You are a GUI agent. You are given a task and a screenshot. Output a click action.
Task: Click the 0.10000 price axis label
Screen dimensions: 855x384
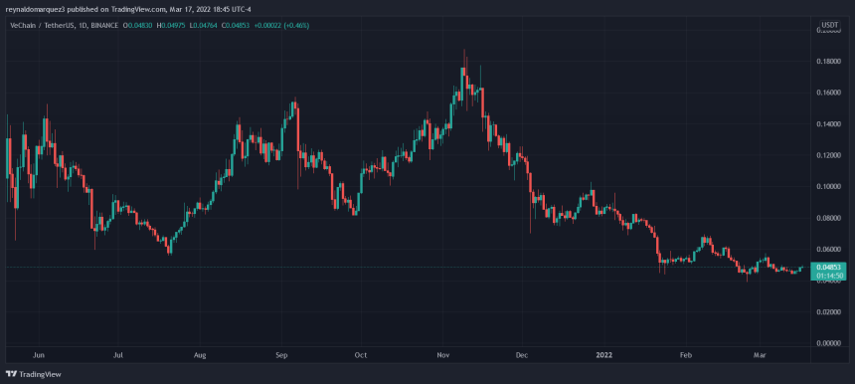(x=828, y=187)
